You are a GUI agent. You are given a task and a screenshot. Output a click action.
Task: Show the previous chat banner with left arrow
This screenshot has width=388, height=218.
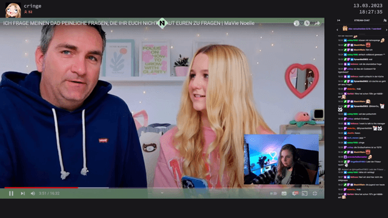337,30
